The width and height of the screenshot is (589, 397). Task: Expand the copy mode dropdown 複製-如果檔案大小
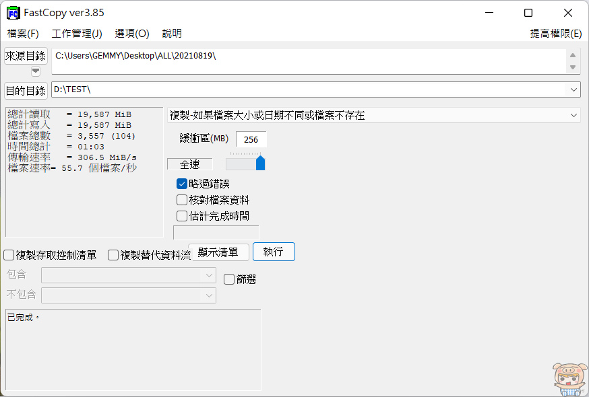tap(573, 115)
